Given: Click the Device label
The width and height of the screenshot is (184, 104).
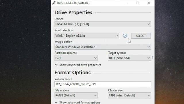Looking at the screenshot, I should click(59, 19).
